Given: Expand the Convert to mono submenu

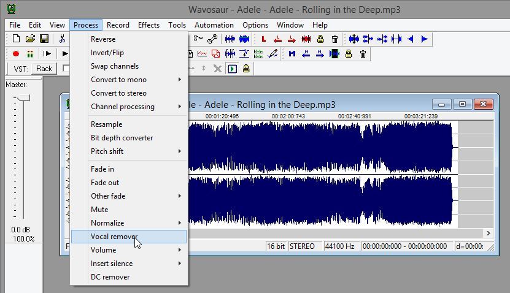Looking at the screenshot, I should 129,80.
